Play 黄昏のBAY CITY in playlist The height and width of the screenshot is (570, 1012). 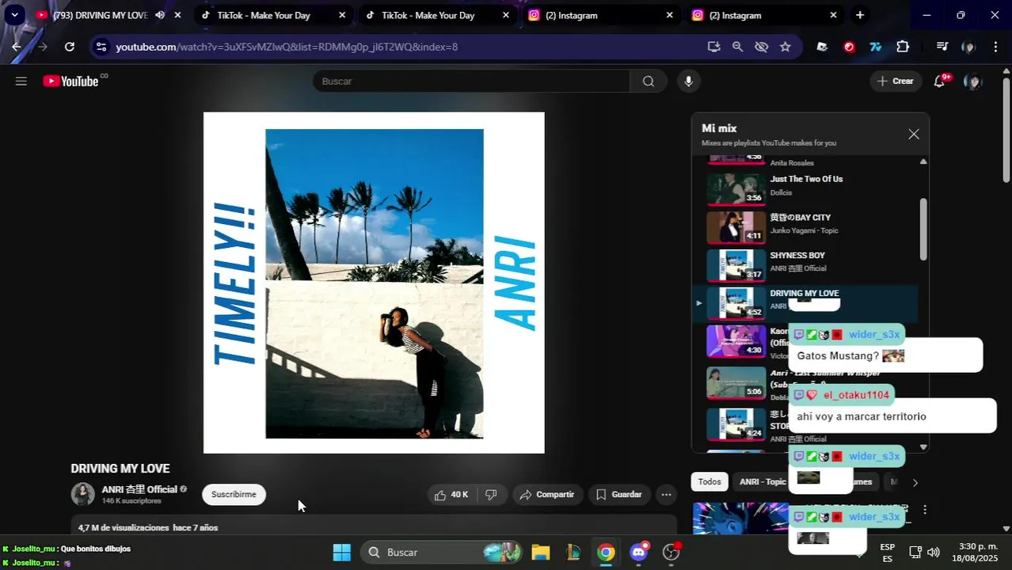(x=806, y=226)
